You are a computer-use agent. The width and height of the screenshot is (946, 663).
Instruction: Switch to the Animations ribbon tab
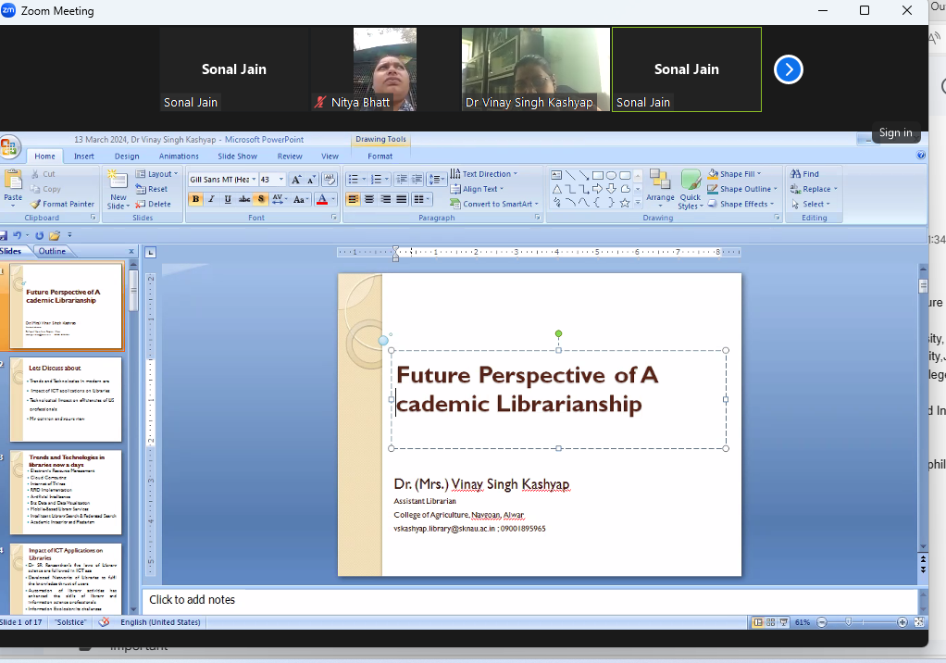coord(179,156)
